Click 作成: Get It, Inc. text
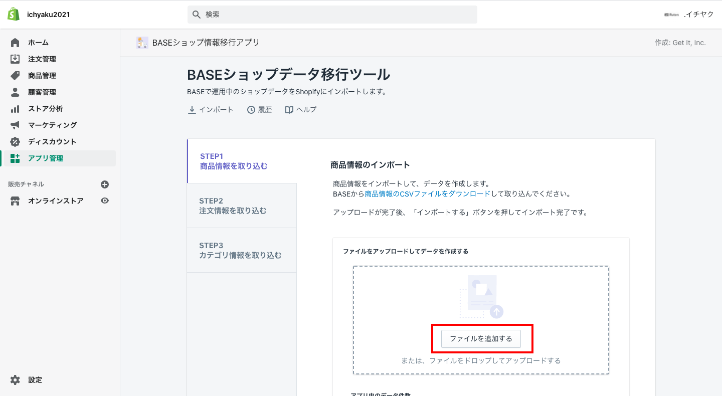 [680, 43]
